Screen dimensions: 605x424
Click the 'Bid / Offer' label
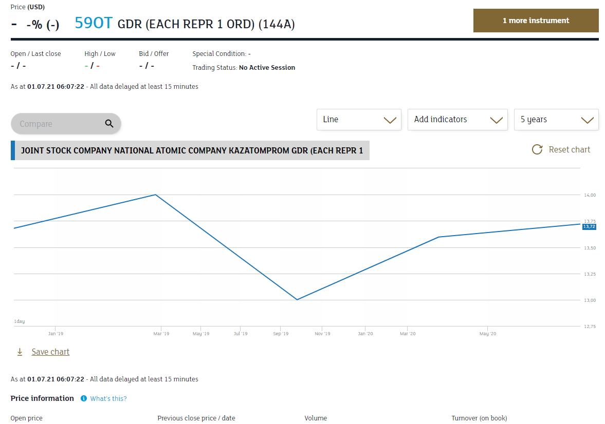(x=154, y=53)
